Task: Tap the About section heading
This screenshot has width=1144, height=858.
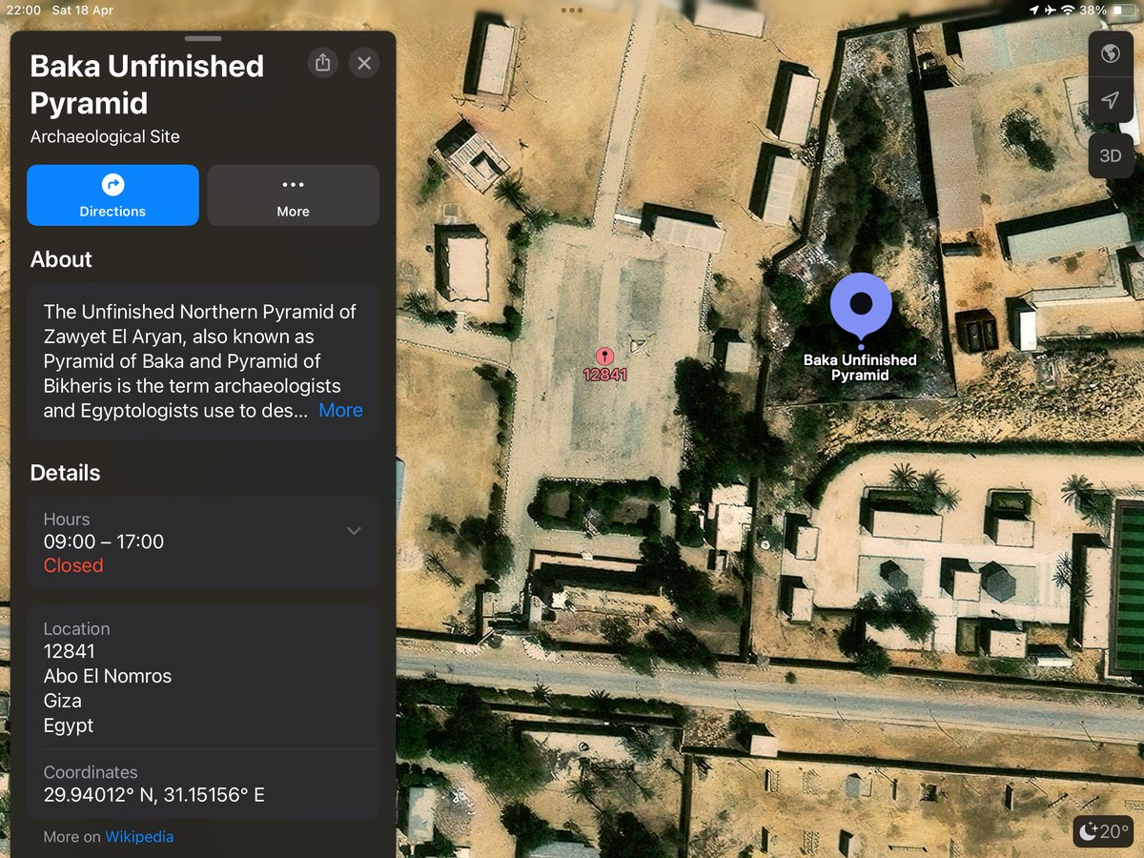Action: [x=61, y=259]
